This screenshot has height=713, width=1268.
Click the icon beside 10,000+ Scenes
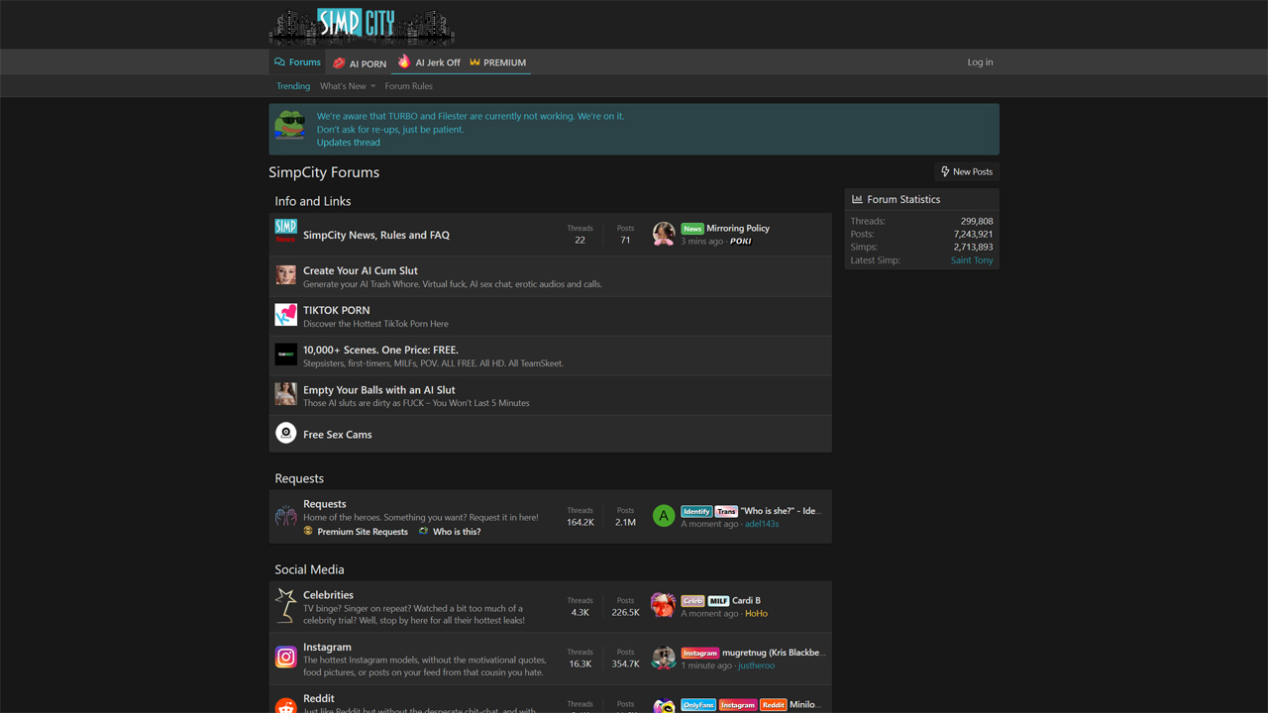pyautogui.click(x=285, y=354)
